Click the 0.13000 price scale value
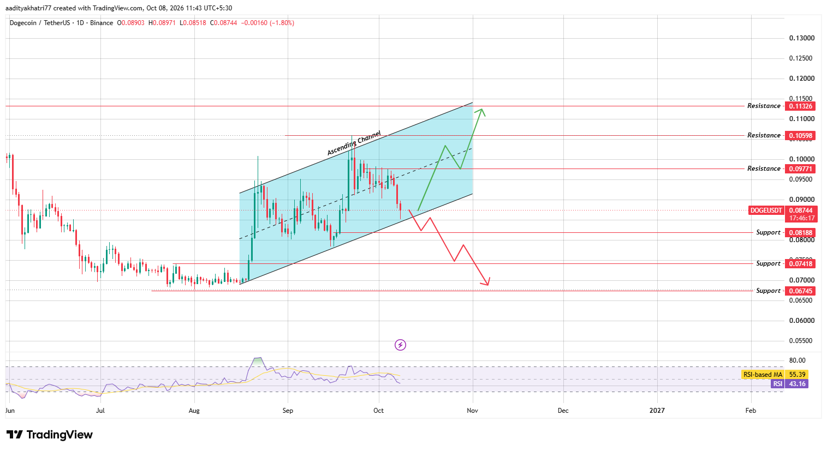 802,38
